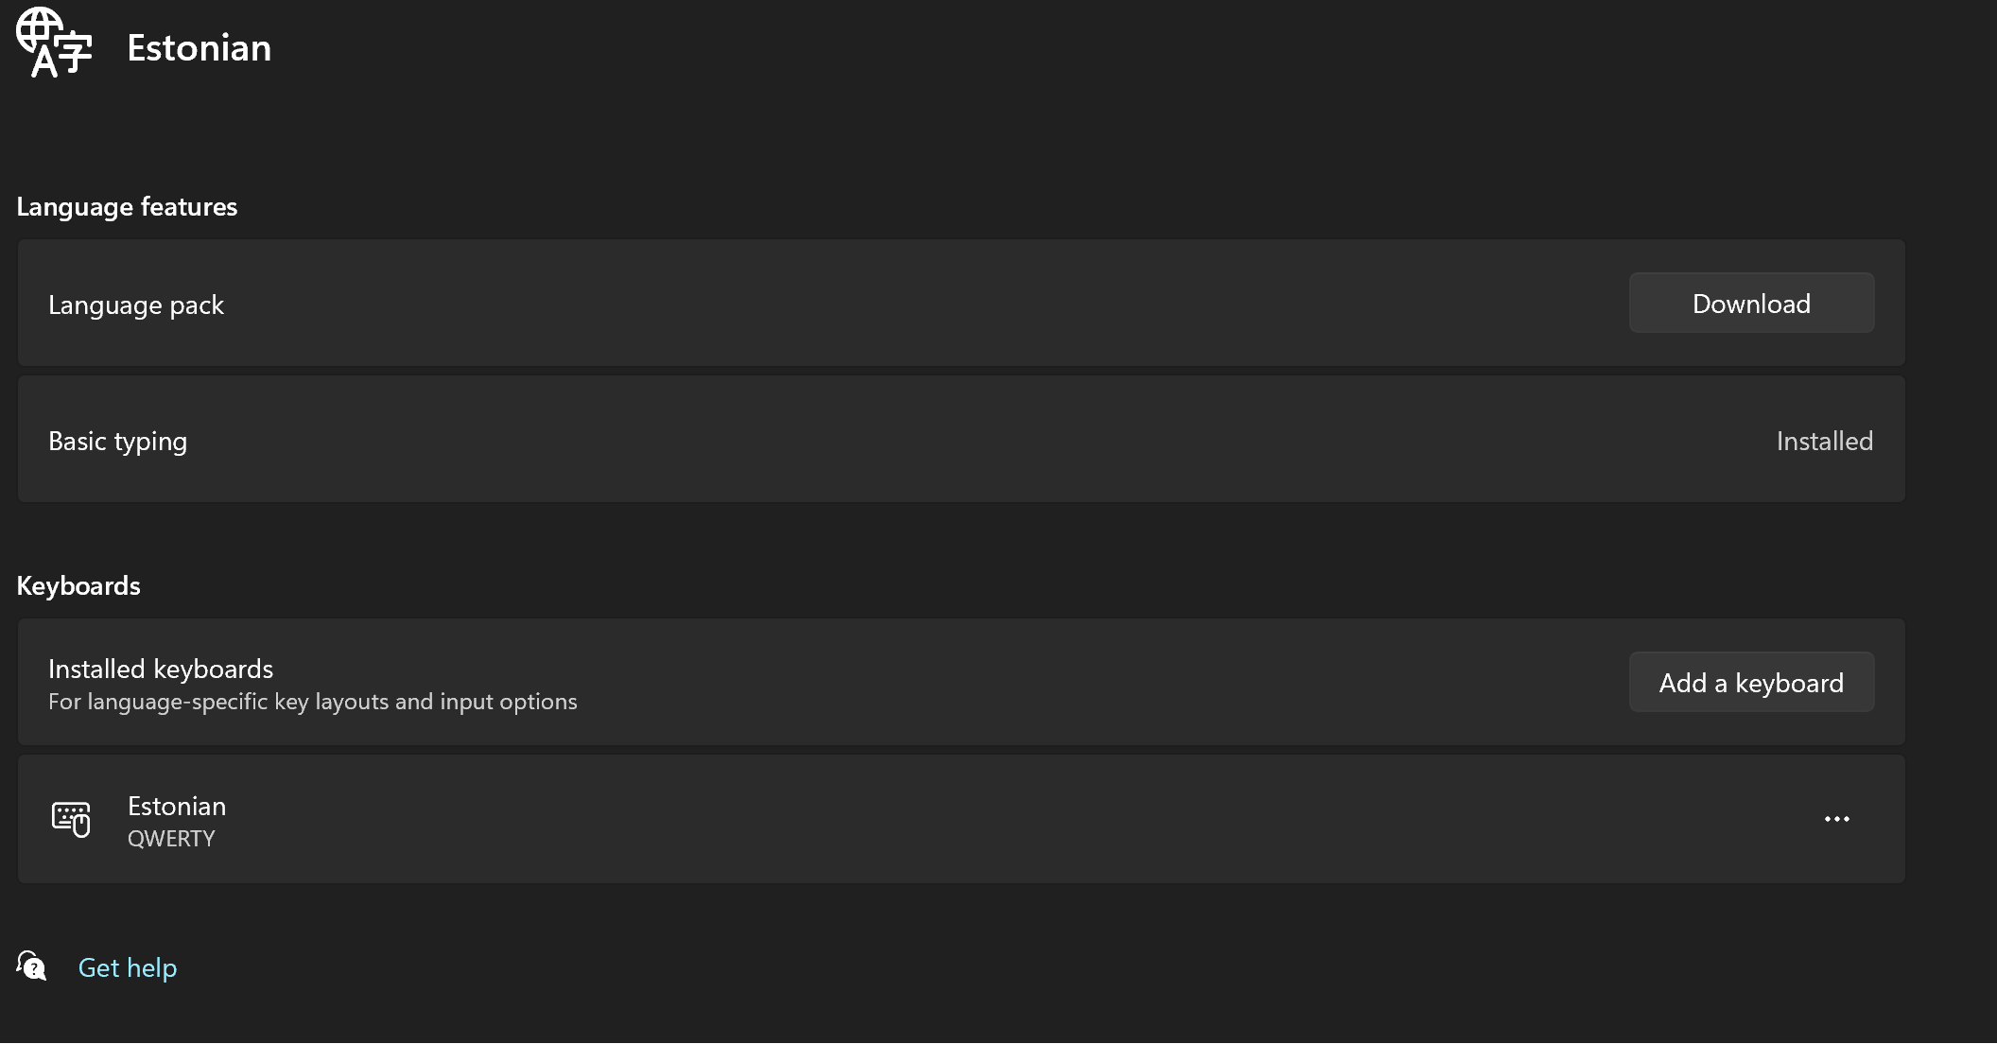The width and height of the screenshot is (1997, 1044).
Task: Click the Estonian keyboard layout icon
Action: (71, 819)
